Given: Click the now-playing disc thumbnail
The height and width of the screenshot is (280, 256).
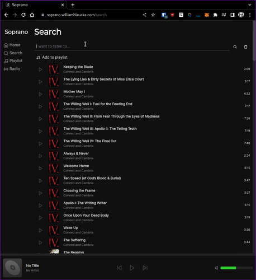Looking at the screenshot, I should (x=12, y=268).
